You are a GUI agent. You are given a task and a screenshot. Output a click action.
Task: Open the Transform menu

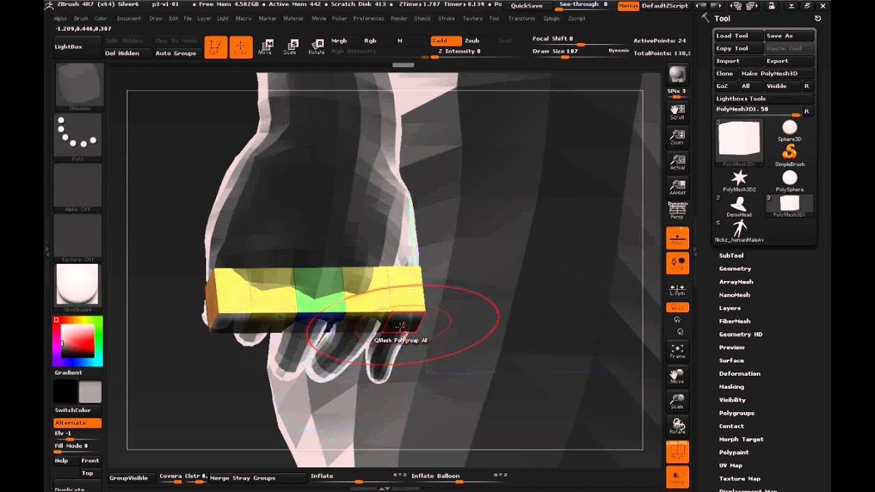click(x=522, y=18)
